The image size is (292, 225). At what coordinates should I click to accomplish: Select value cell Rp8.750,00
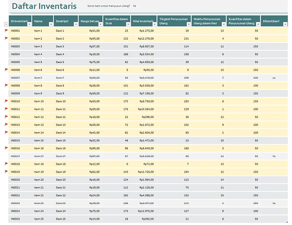147,101
